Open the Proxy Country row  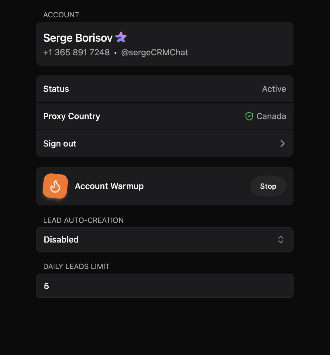pos(165,116)
